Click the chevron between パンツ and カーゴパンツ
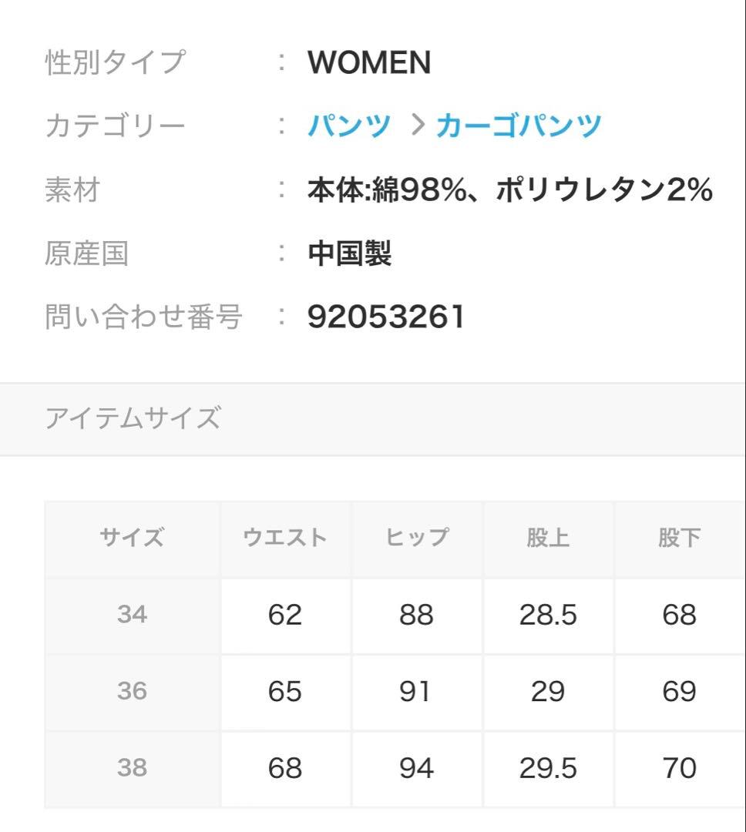Viewport: 746px width, 832px height. coord(418,126)
